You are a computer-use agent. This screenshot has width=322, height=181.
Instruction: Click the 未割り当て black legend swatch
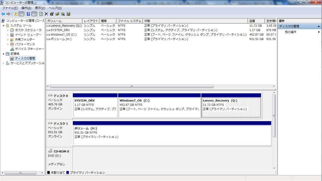(48, 173)
